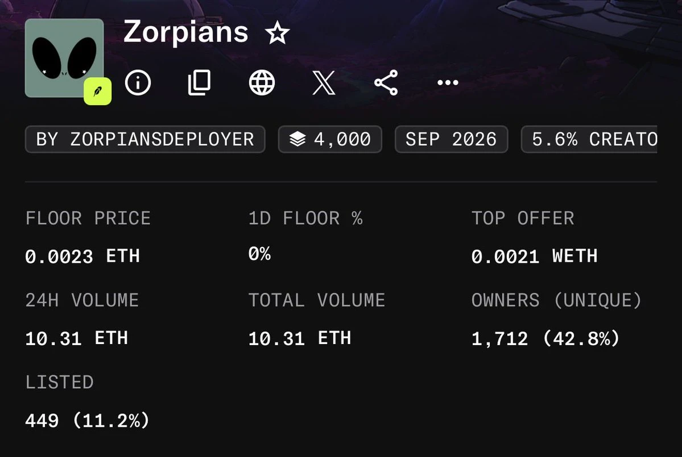Viewport: 682px width, 457px height.
Task: Select the SEP 2026 date chip
Action: [x=452, y=139]
